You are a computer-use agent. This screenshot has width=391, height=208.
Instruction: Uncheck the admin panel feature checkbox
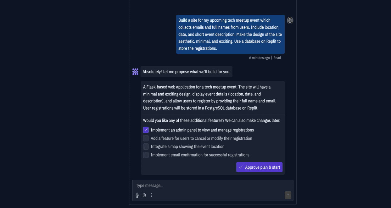point(146,130)
